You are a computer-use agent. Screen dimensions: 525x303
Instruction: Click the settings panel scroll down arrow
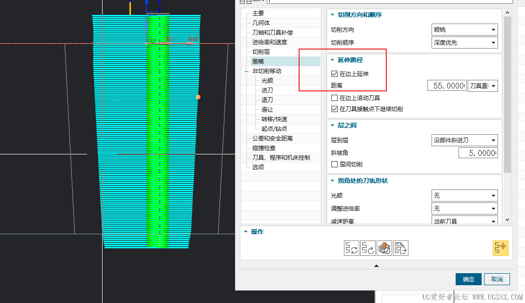coord(507,220)
